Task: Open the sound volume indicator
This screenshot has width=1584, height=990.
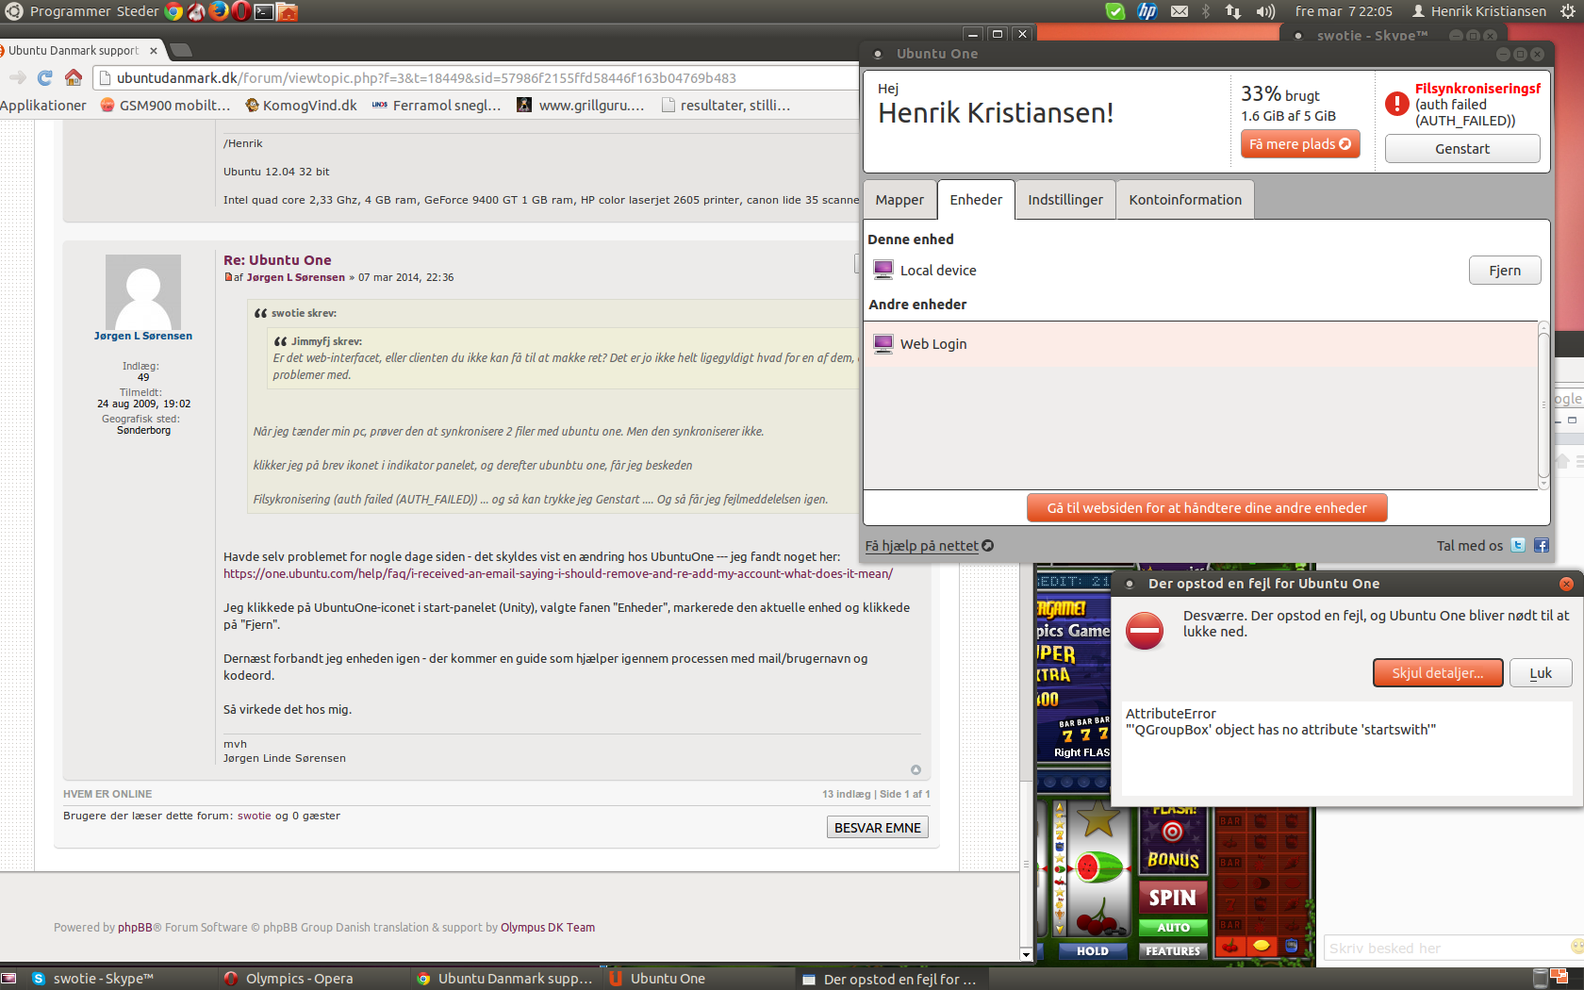Action: pos(1265,11)
